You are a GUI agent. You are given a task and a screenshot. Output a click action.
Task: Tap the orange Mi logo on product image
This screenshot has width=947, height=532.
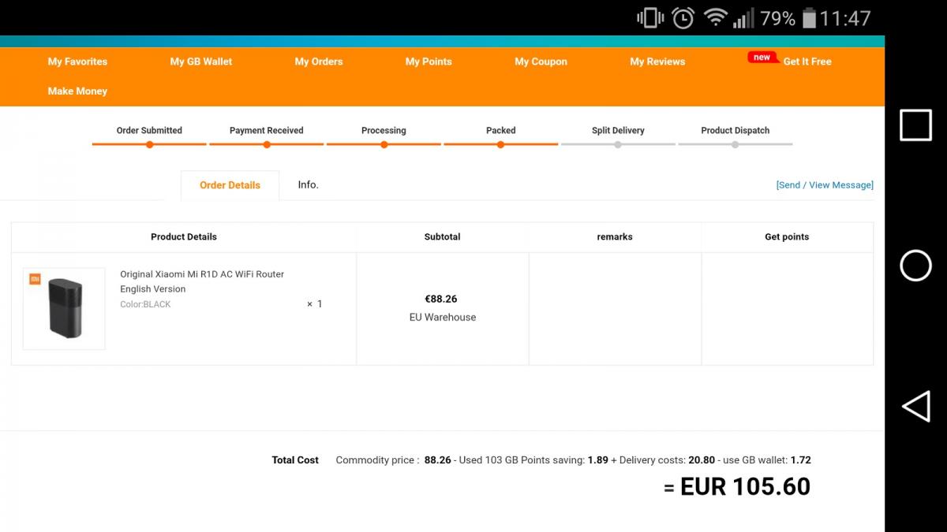[35, 279]
